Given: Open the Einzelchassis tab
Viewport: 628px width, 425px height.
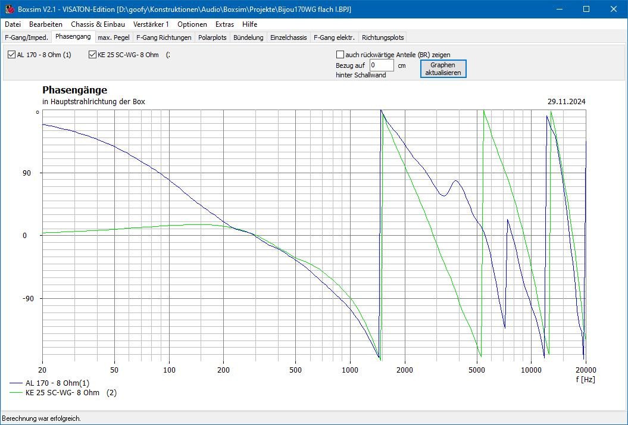Looking at the screenshot, I should [288, 37].
